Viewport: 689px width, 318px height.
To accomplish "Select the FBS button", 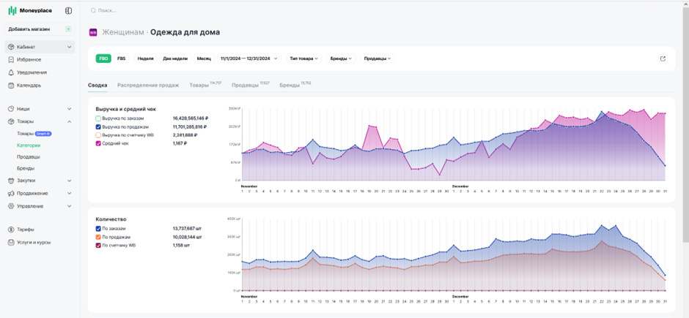I will tap(121, 58).
